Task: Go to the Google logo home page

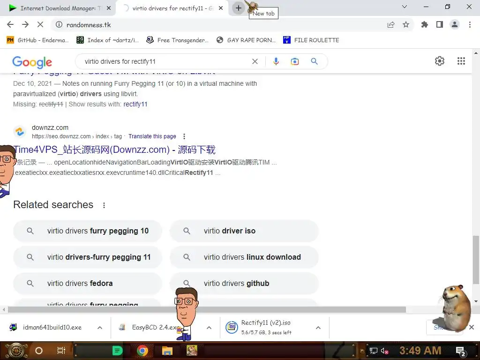Action: tap(32, 62)
